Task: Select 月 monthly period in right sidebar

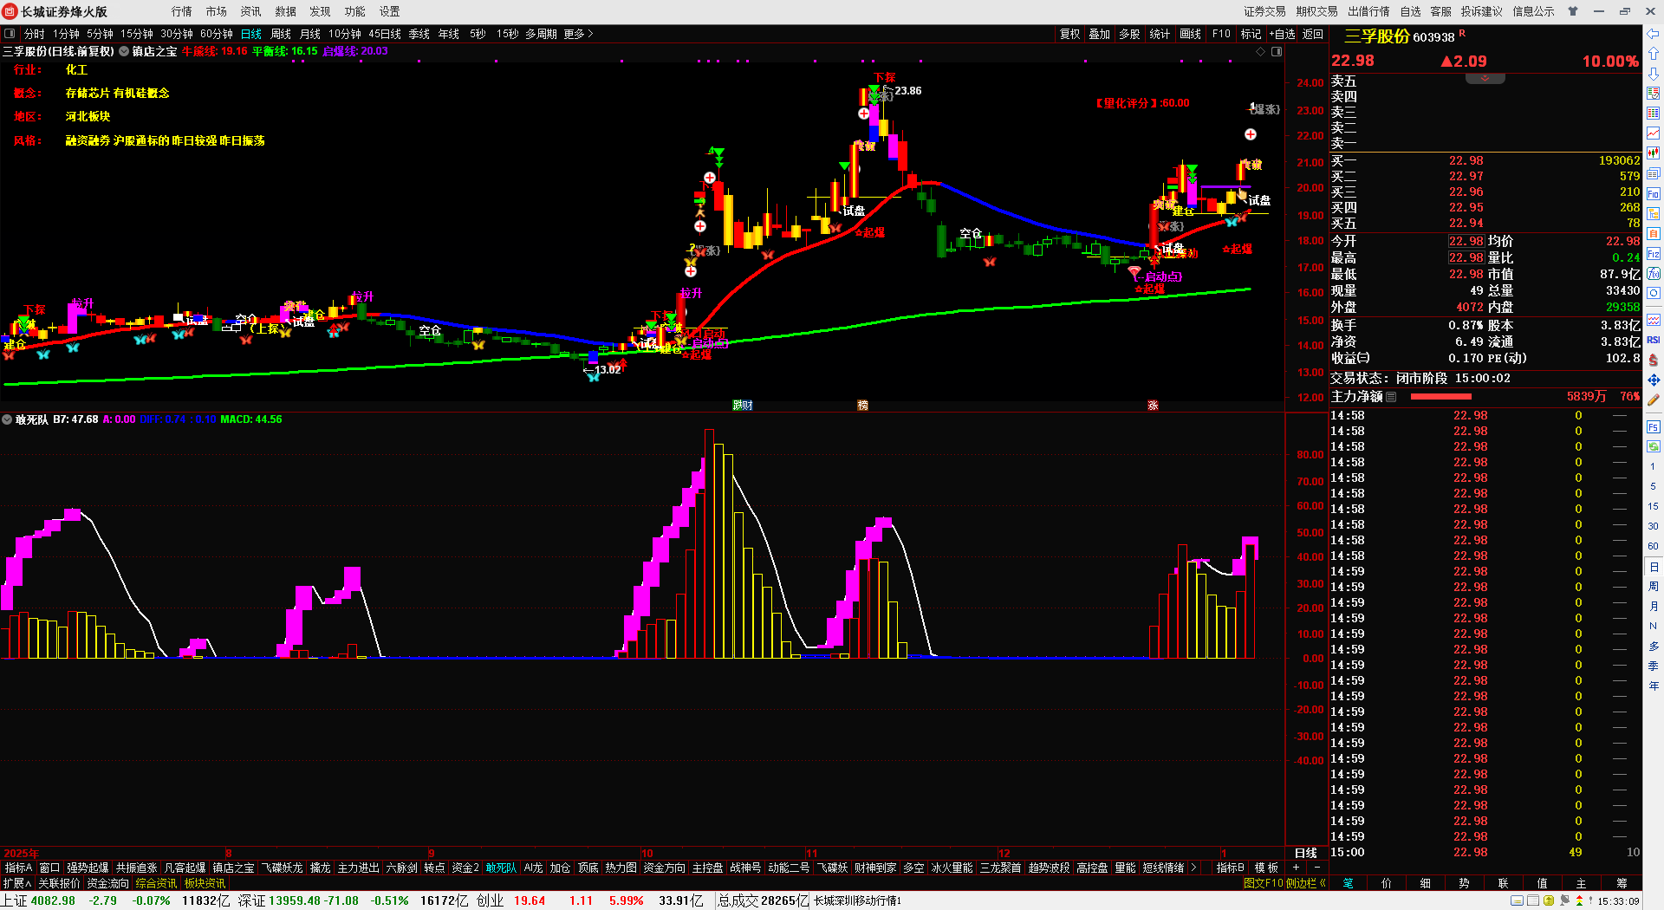Action: tap(1654, 607)
